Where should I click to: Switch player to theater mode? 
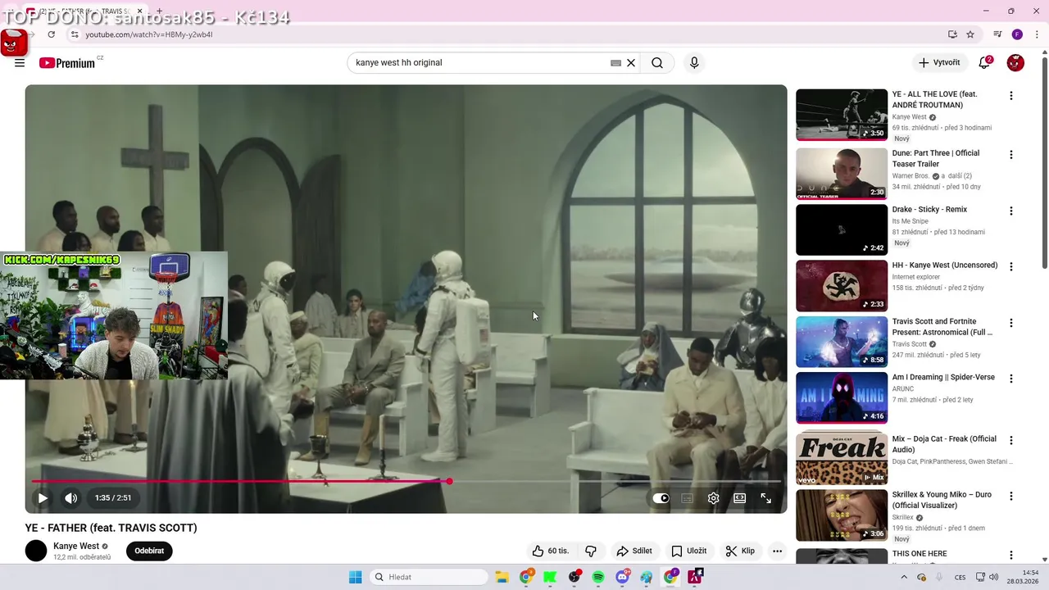(x=740, y=498)
